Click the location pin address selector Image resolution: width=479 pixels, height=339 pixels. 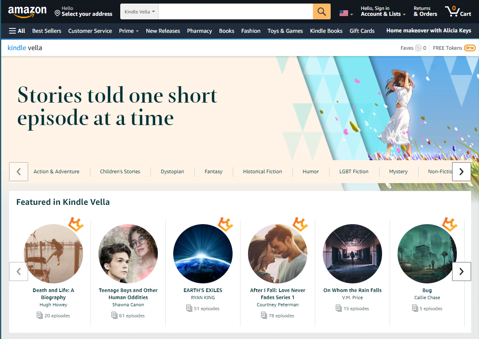click(83, 11)
